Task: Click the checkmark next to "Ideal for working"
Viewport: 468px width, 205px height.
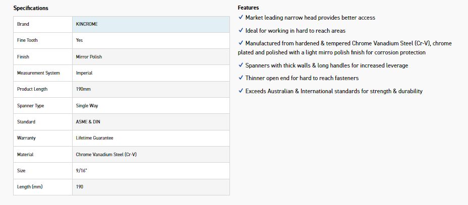Action: pos(241,31)
